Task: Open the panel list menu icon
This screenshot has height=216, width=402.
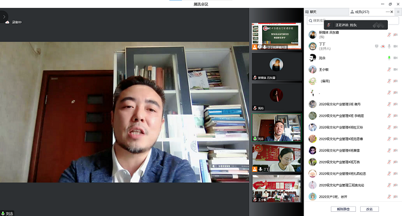Action: pyautogui.click(x=398, y=12)
